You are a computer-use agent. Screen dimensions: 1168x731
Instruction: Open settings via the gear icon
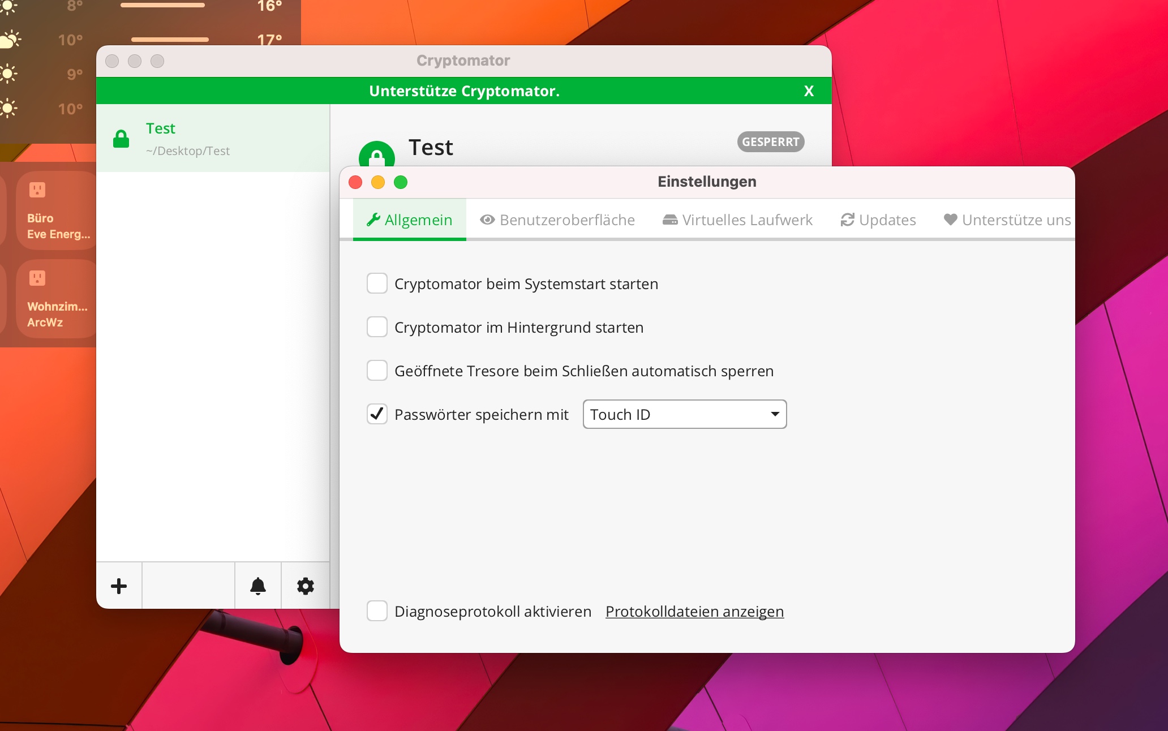[306, 586]
